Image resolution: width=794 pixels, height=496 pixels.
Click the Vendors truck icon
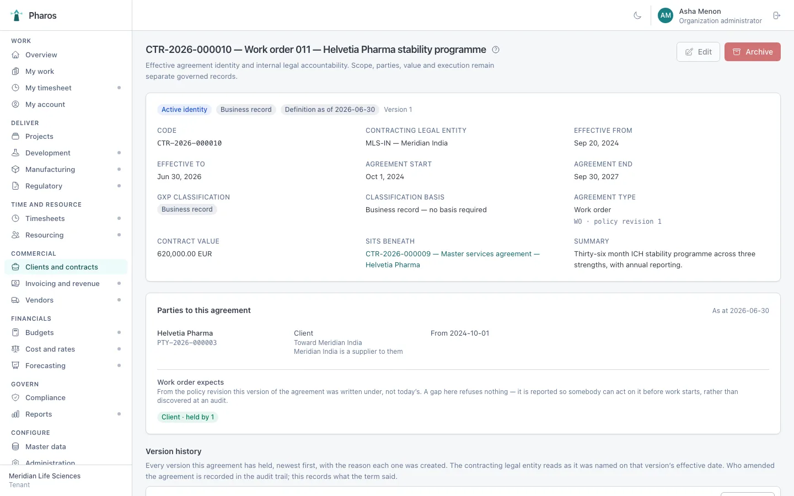tap(15, 300)
